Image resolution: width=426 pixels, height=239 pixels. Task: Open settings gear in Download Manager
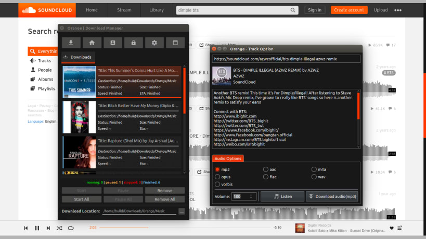point(154,43)
